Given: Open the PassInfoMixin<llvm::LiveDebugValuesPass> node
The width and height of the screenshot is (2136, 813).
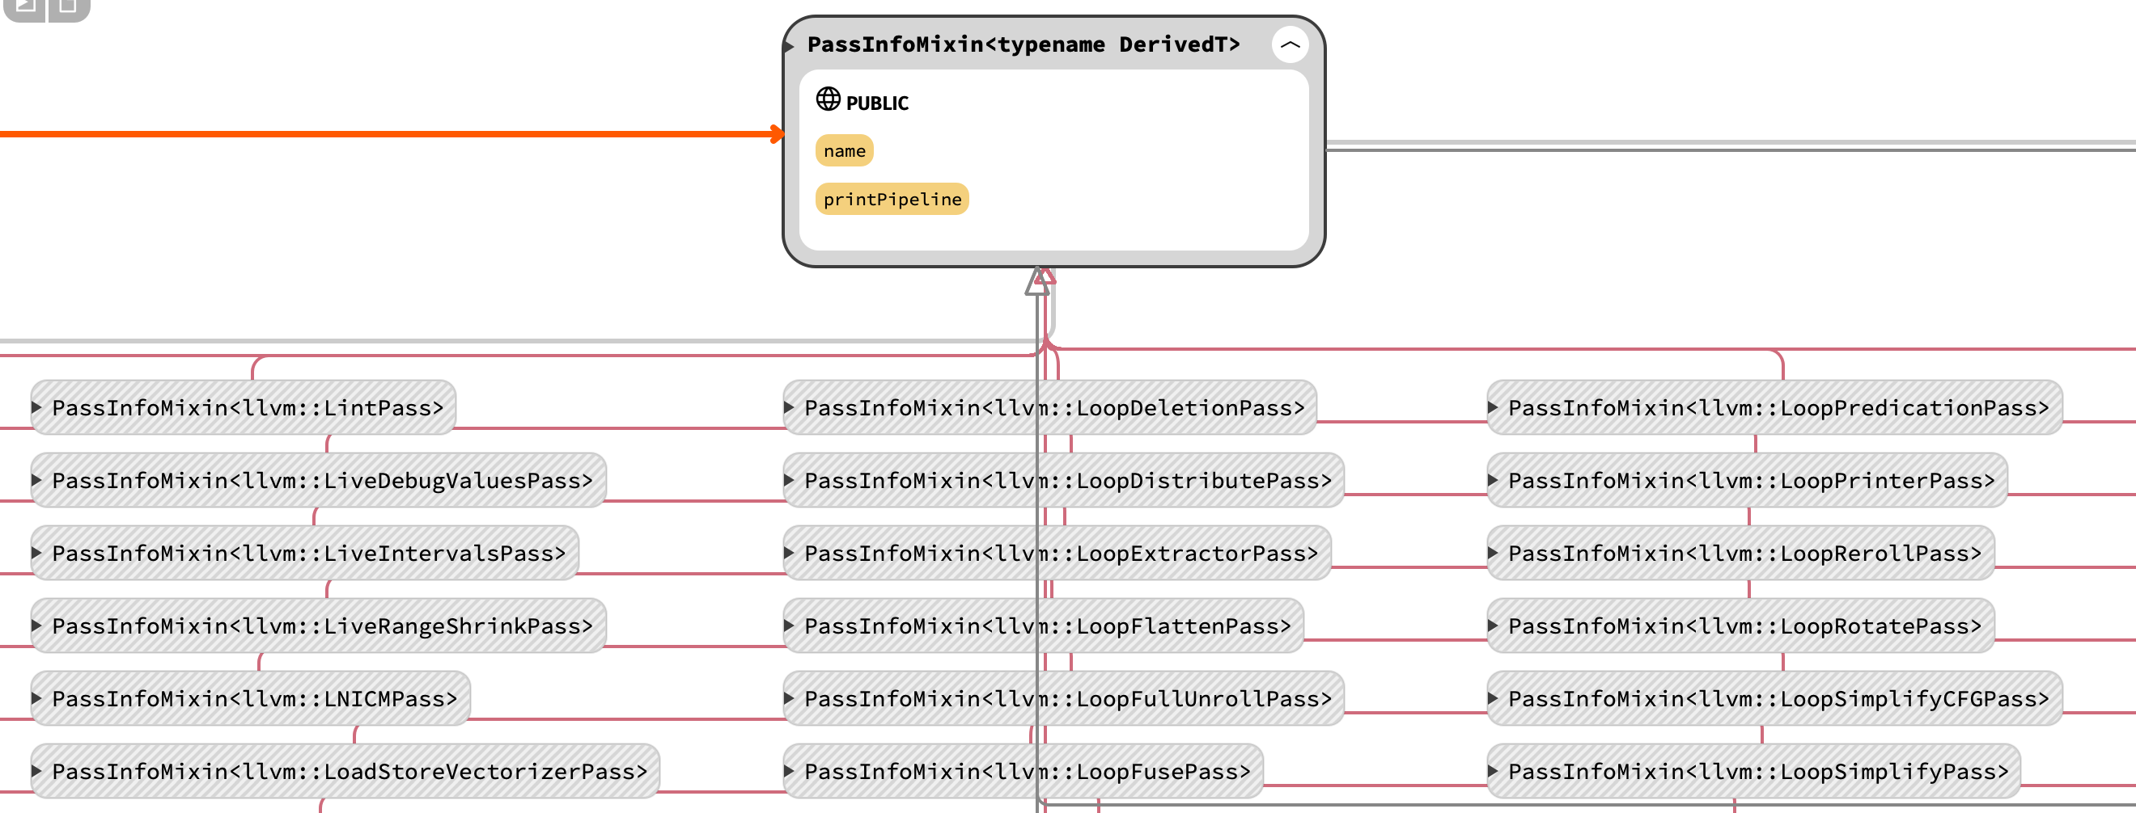Looking at the screenshot, I should point(322,481).
